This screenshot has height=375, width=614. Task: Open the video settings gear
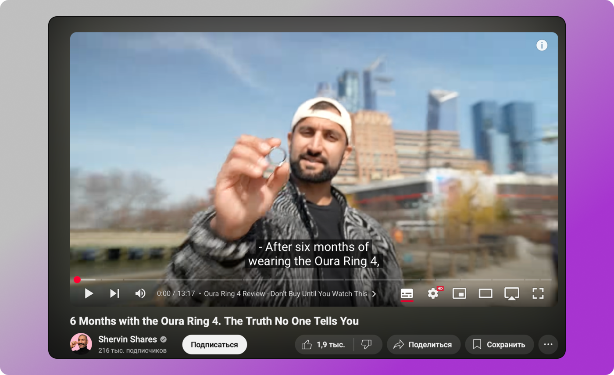tap(433, 293)
